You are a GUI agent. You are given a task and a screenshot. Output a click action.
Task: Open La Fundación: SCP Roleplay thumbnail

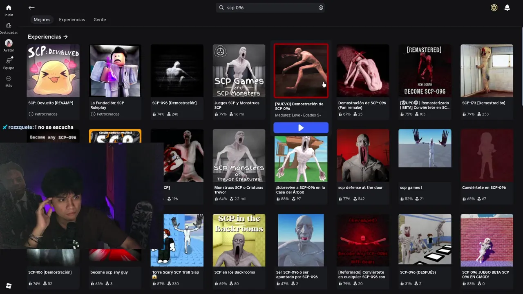115,71
